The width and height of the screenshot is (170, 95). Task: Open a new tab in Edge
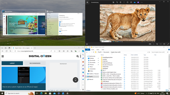[x=35, y=48]
